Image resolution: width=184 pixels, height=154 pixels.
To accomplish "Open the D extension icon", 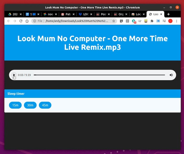I will coord(127,21).
